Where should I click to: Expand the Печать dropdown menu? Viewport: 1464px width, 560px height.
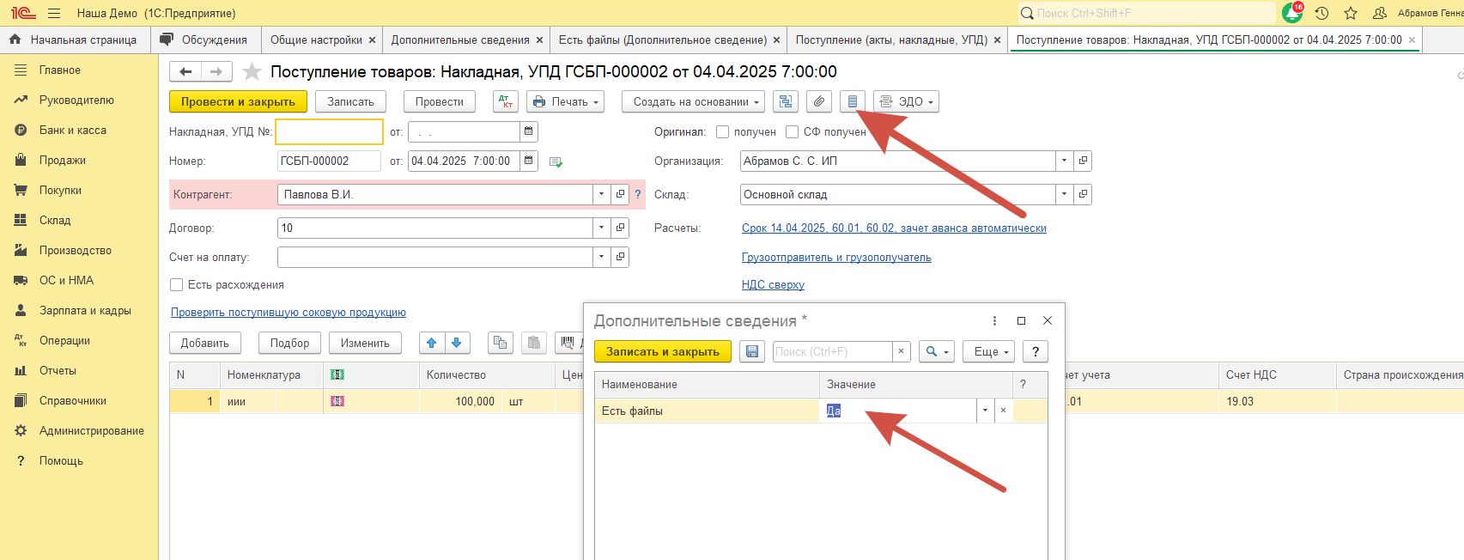pyautogui.click(x=565, y=101)
